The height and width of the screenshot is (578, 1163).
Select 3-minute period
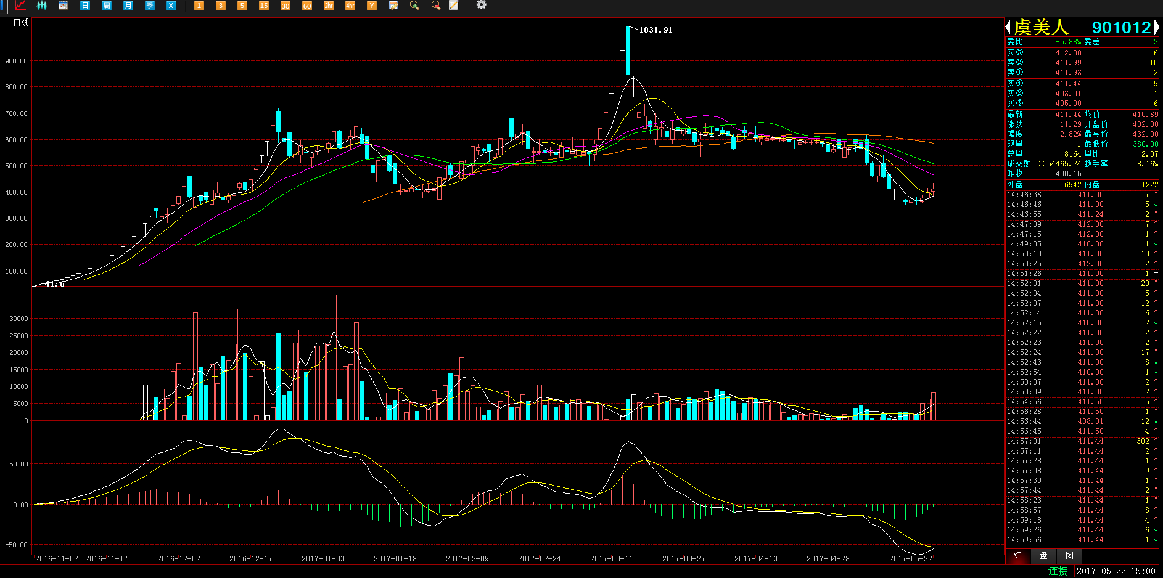pos(220,5)
